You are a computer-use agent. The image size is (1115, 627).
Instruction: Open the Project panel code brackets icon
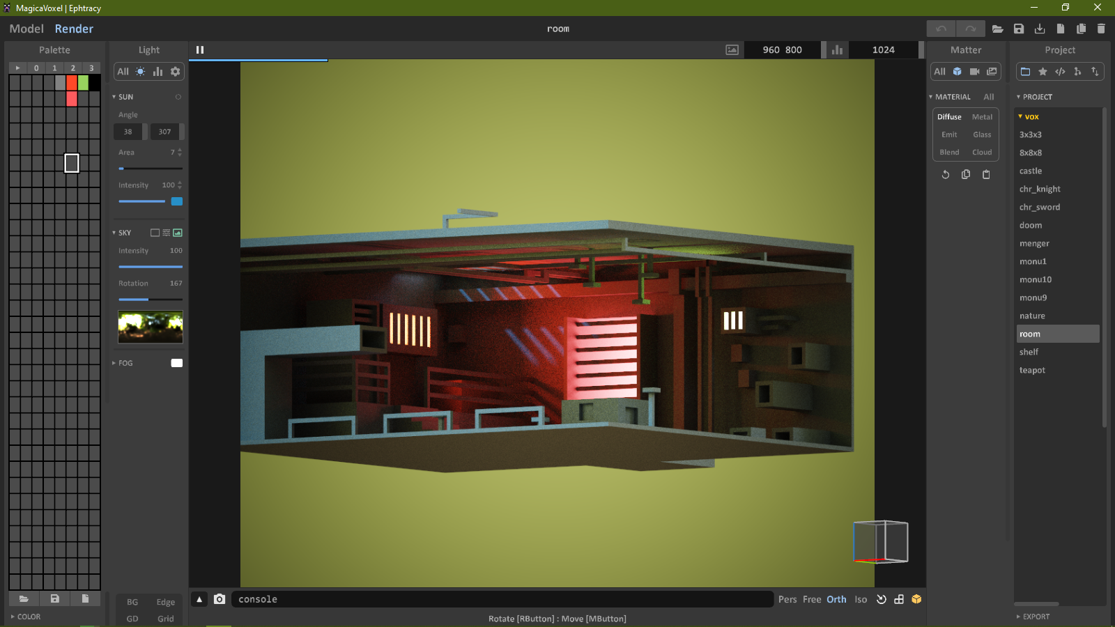1060,71
